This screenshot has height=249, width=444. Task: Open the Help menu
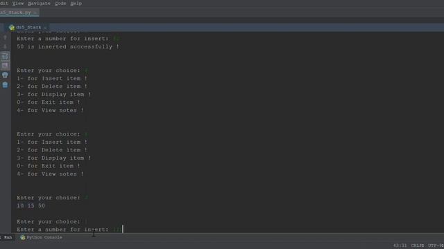coord(76,3)
